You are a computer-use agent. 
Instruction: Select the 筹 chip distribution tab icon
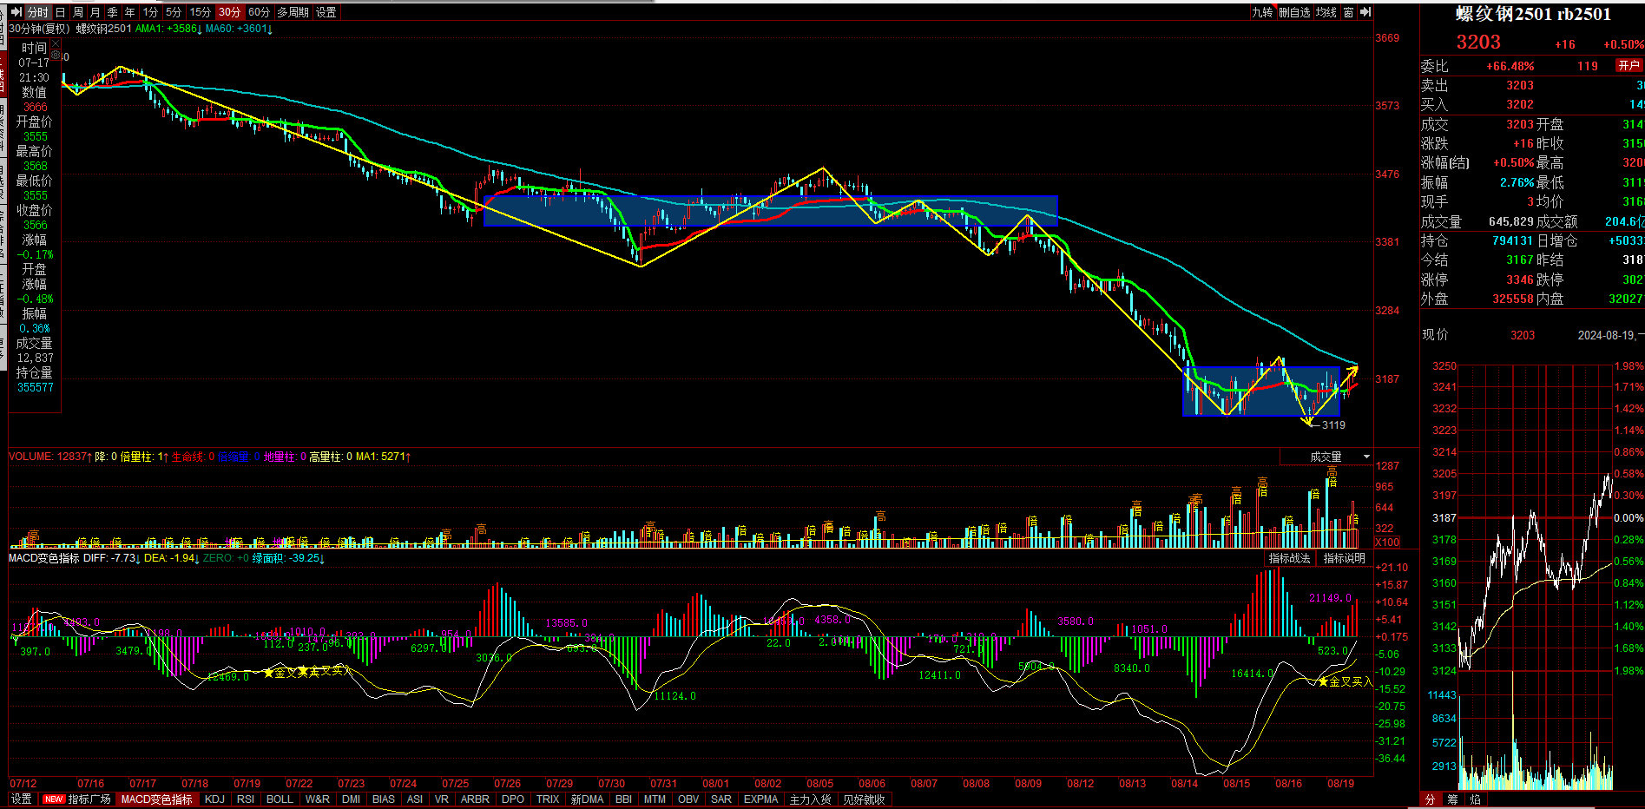coord(1452,799)
